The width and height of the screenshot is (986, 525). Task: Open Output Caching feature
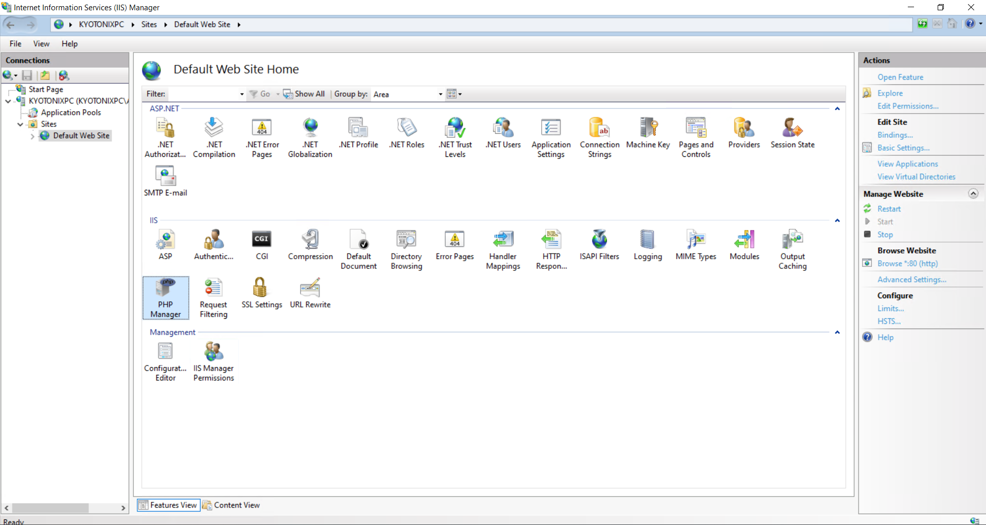pyautogui.click(x=793, y=249)
